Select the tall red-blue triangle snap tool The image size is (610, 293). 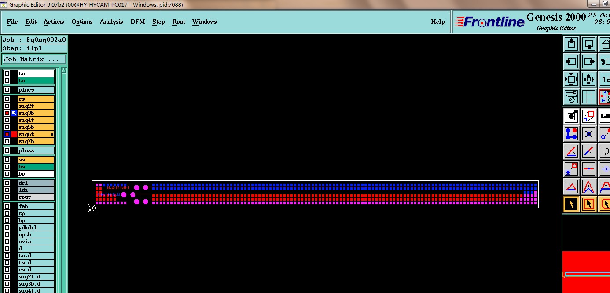[589, 187]
